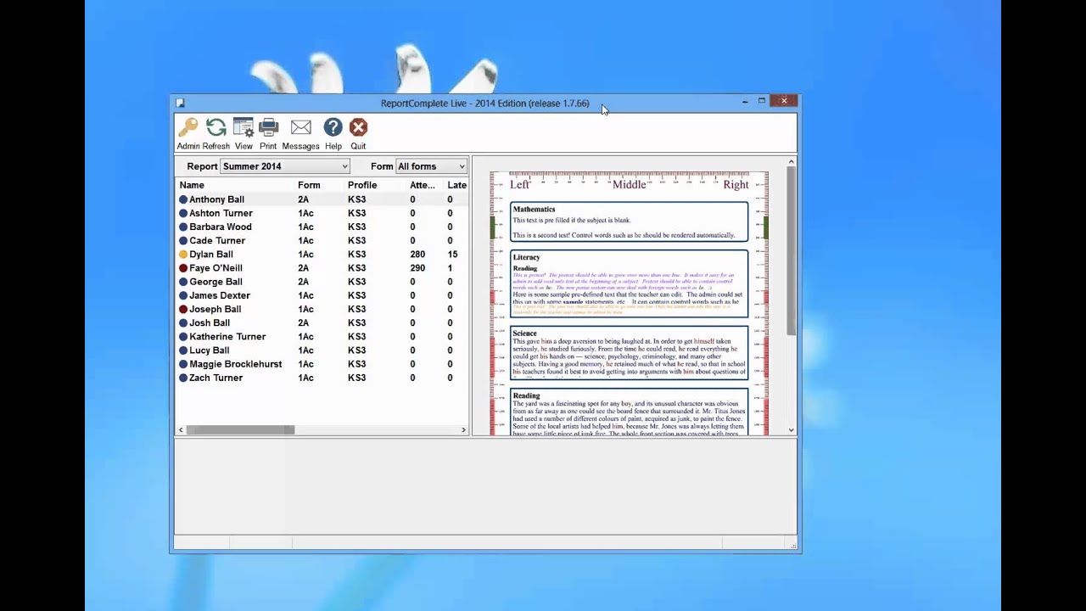This screenshot has width=1086, height=611.
Task: Click the red status dot beside Faye O'Neill
Action: [183, 268]
